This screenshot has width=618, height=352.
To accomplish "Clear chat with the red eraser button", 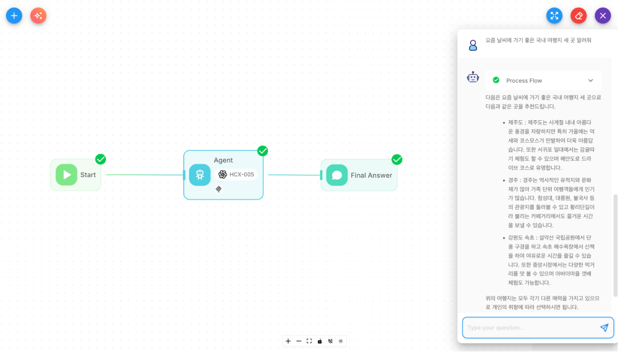I will tap(578, 15).
